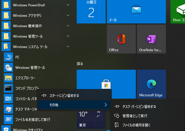
Task: Click the icon beside ファイルの場所を開く
Action: [x=117, y=125]
